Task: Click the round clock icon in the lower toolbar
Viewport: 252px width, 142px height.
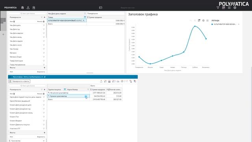Action: tap(122, 81)
